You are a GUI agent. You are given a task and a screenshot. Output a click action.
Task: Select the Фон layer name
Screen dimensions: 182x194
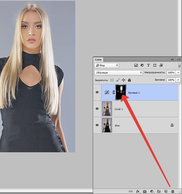117,126
